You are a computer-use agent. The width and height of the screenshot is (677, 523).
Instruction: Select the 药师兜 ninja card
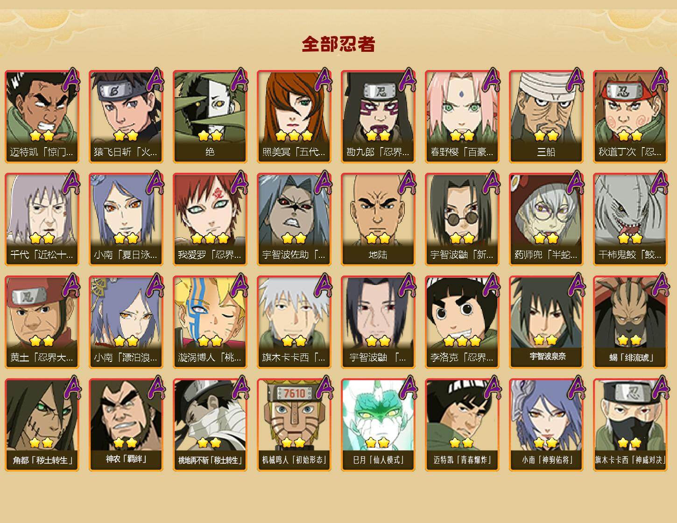click(546, 219)
